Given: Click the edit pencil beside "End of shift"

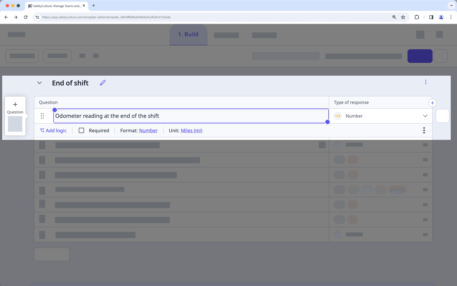Looking at the screenshot, I should pos(103,83).
